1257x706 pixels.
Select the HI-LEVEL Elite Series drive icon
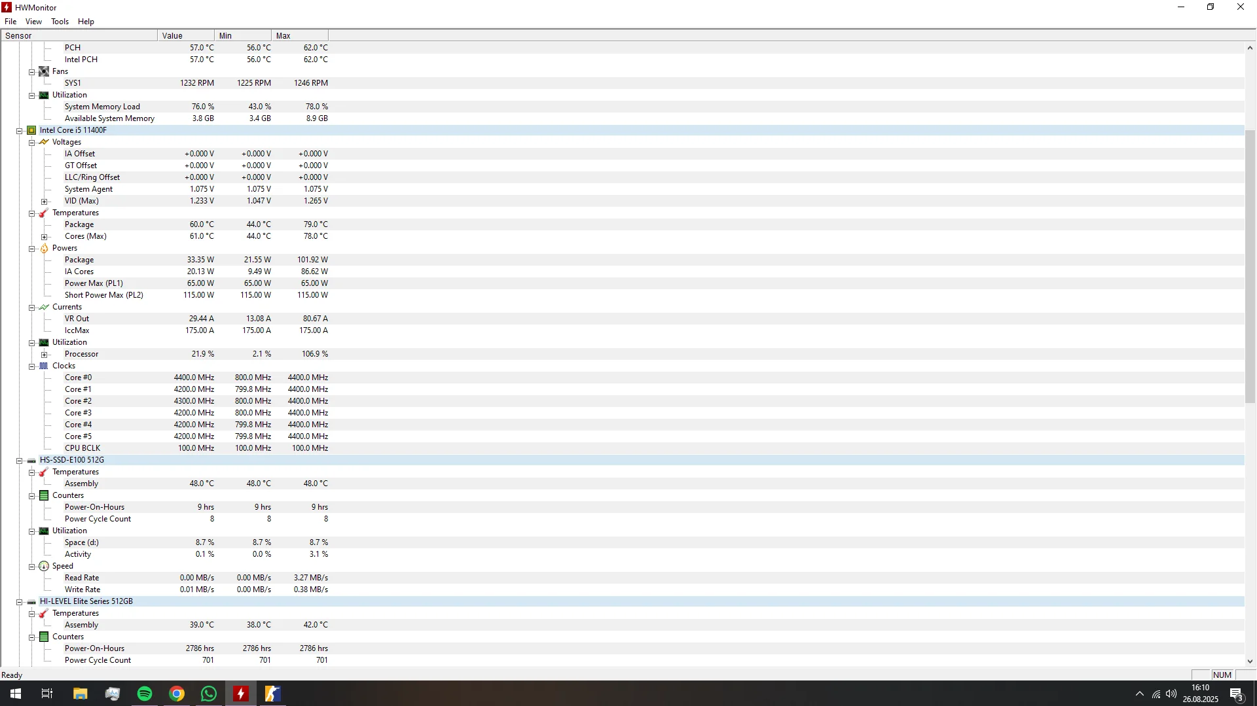[x=31, y=601]
